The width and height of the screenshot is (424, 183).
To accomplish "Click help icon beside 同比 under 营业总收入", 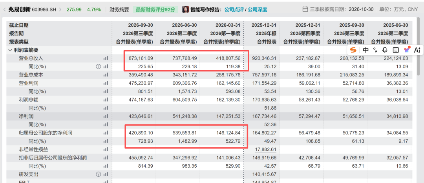I will click(99, 66).
